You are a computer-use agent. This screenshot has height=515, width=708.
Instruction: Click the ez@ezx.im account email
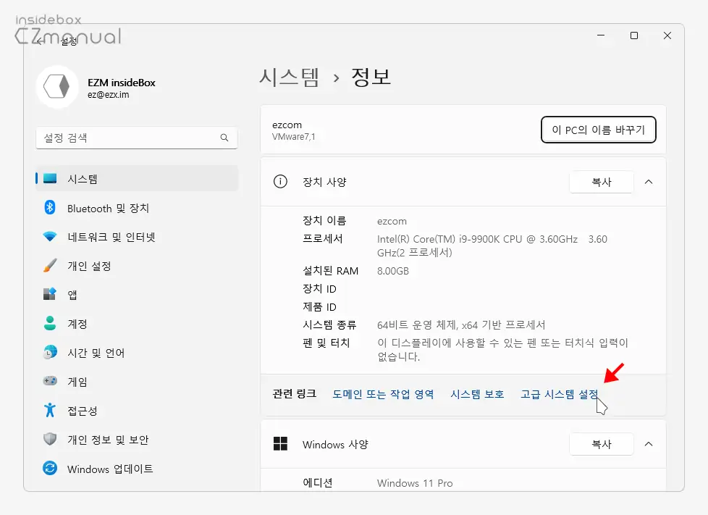tap(109, 95)
